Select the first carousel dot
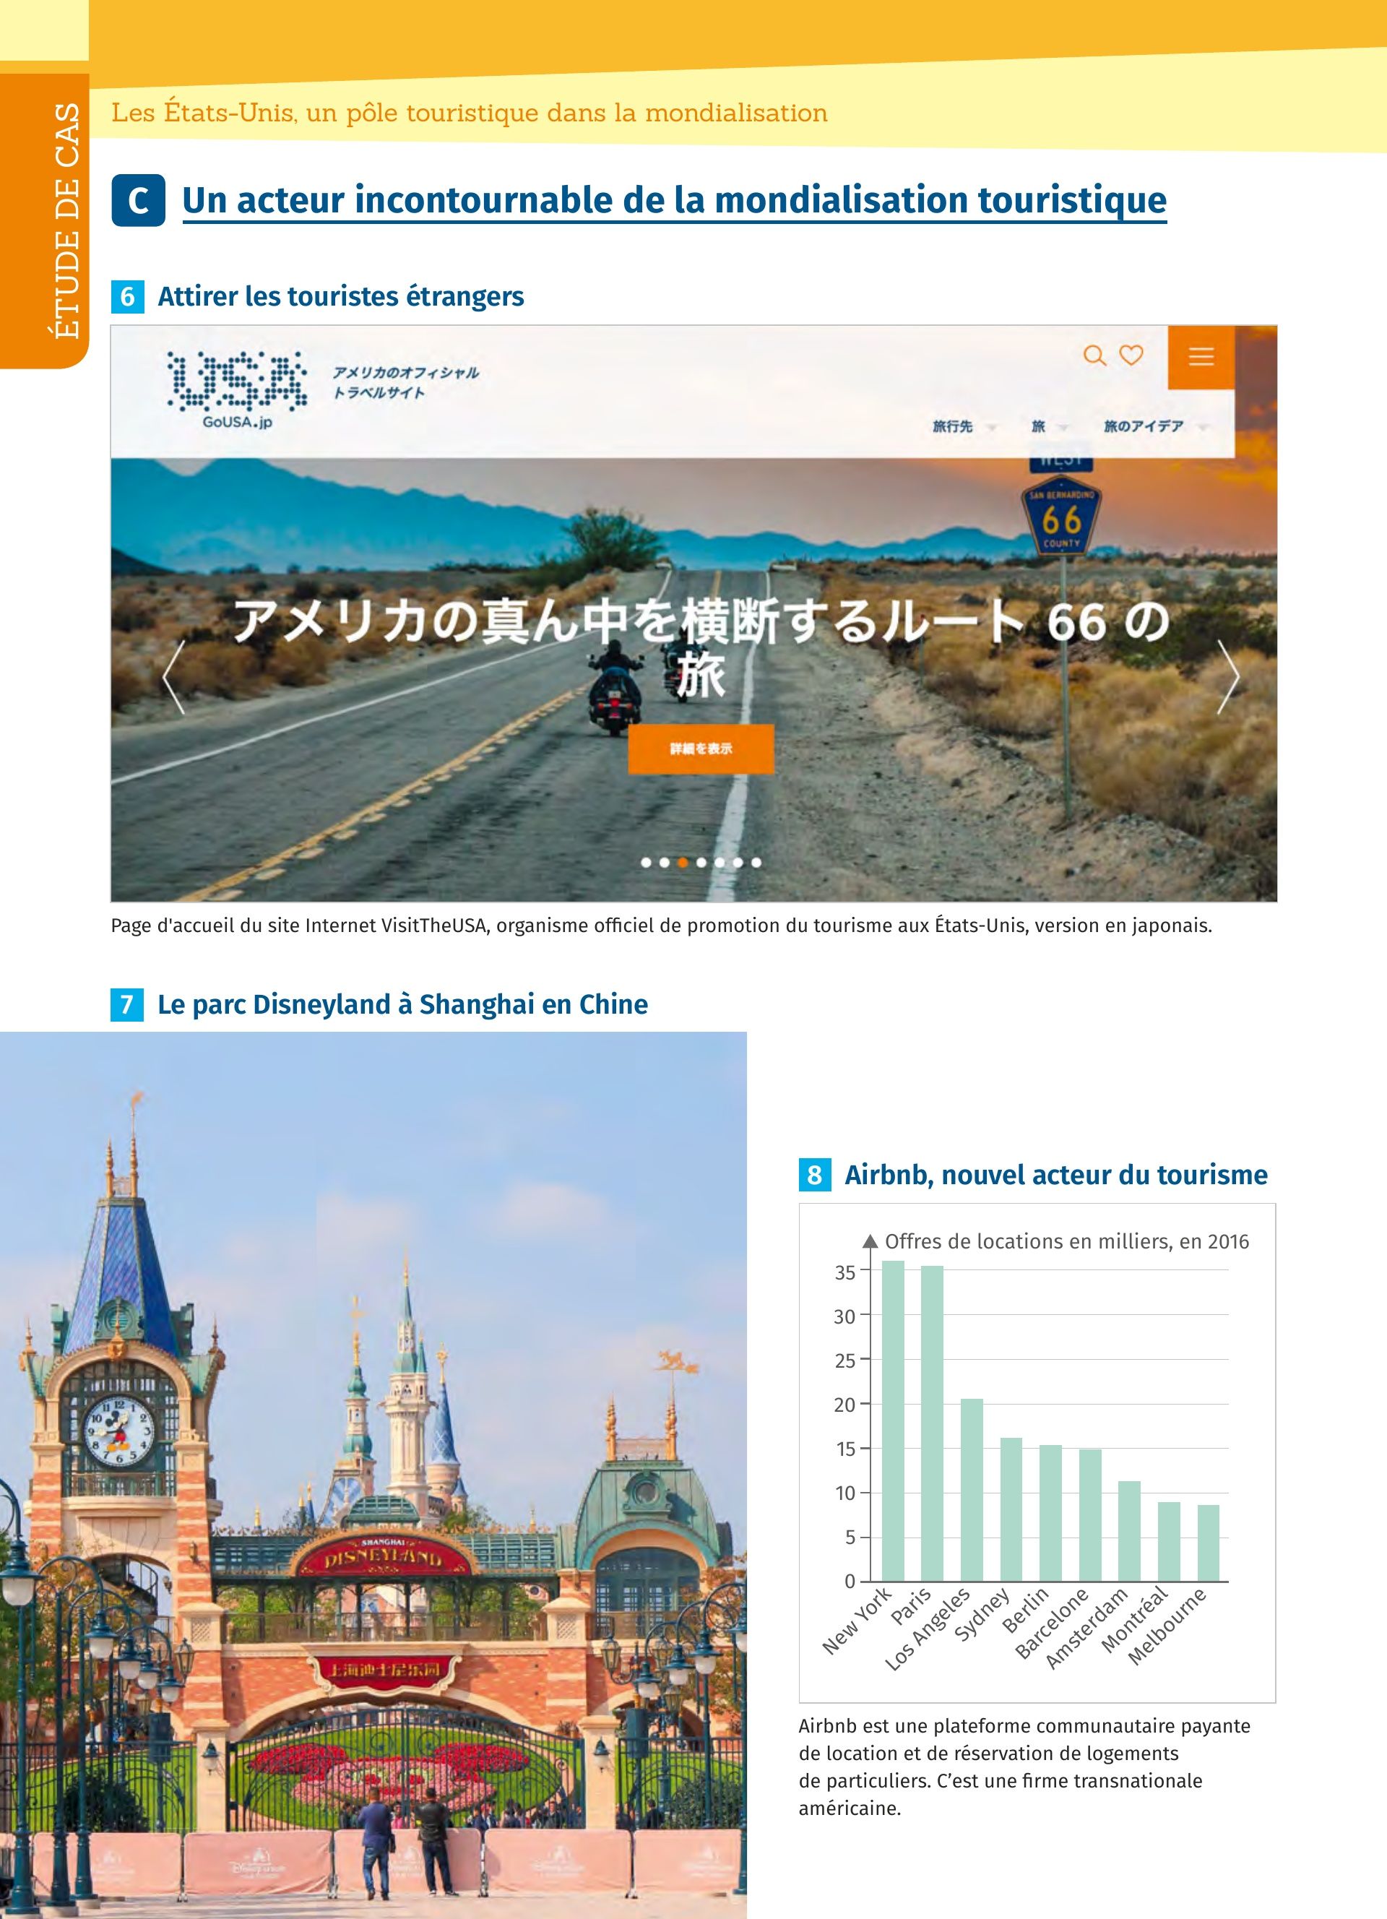The image size is (1387, 1919). point(646,862)
